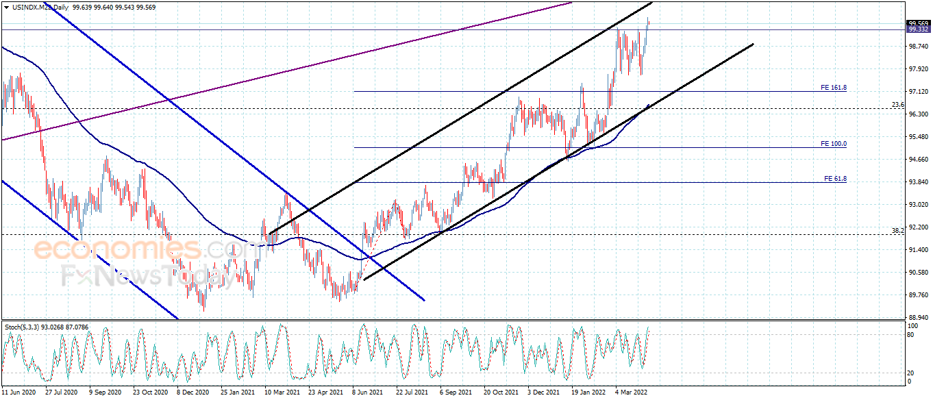Click the 20 Oct 2021 date label
The image size is (933, 400).
pyautogui.click(x=501, y=393)
